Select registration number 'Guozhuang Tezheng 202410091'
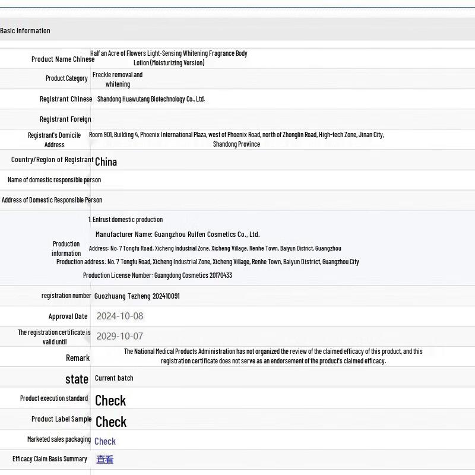The height and width of the screenshot is (475, 475). click(x=137, y=296)
